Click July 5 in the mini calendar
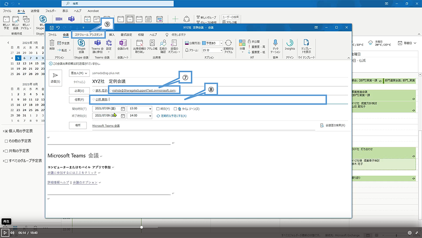 tap(18, 58)
